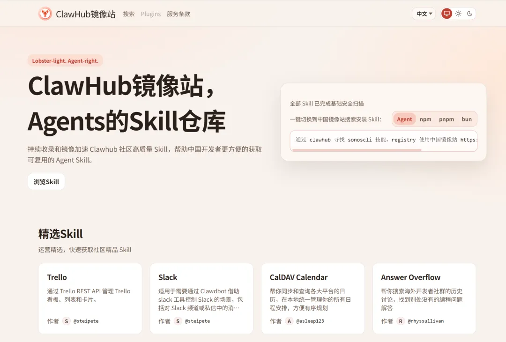Open the Plugins navigation item
506x342 pixels.
(x=151, y=14)
